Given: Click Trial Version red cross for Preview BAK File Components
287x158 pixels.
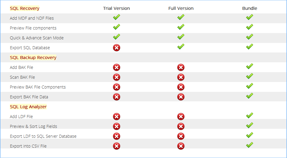Looking at the screenshot, I should 117,87.
